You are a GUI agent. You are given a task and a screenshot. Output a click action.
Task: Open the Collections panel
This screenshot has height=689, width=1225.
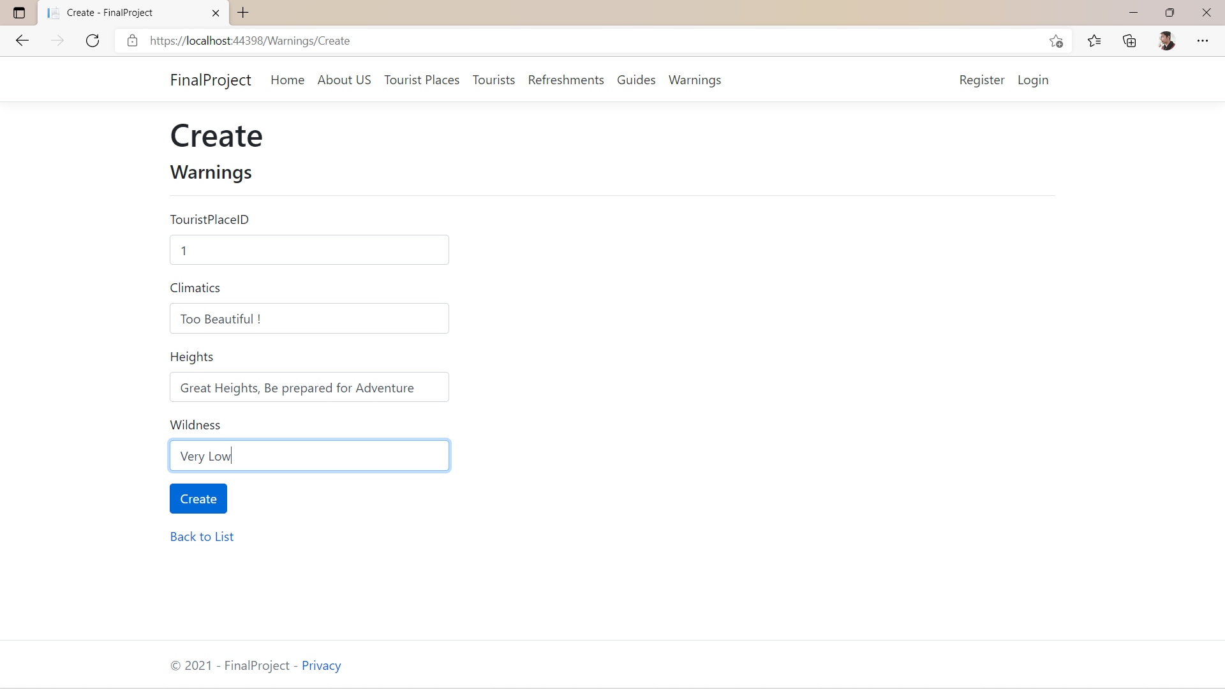[1129, 40]
